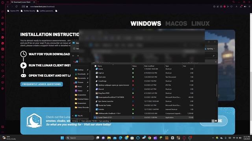This screenshot has height=141, width=252.
Task: Toggle the checkbox on Lunar Client row
Action: point(94,117)
